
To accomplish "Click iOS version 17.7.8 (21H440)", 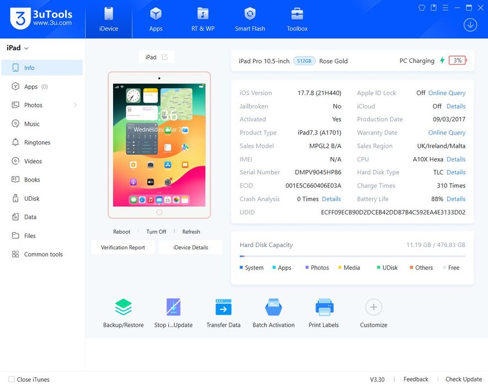I will [x=319, y=93].
